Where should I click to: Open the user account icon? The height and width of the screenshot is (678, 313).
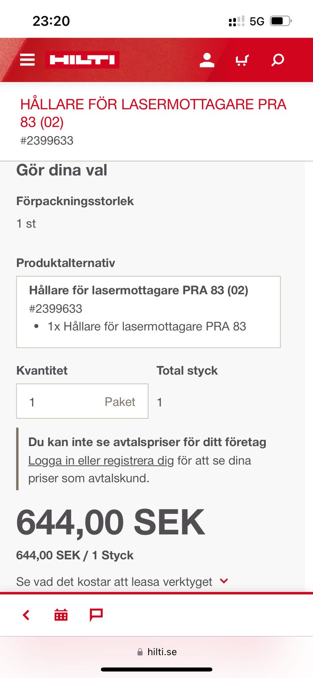207,60
